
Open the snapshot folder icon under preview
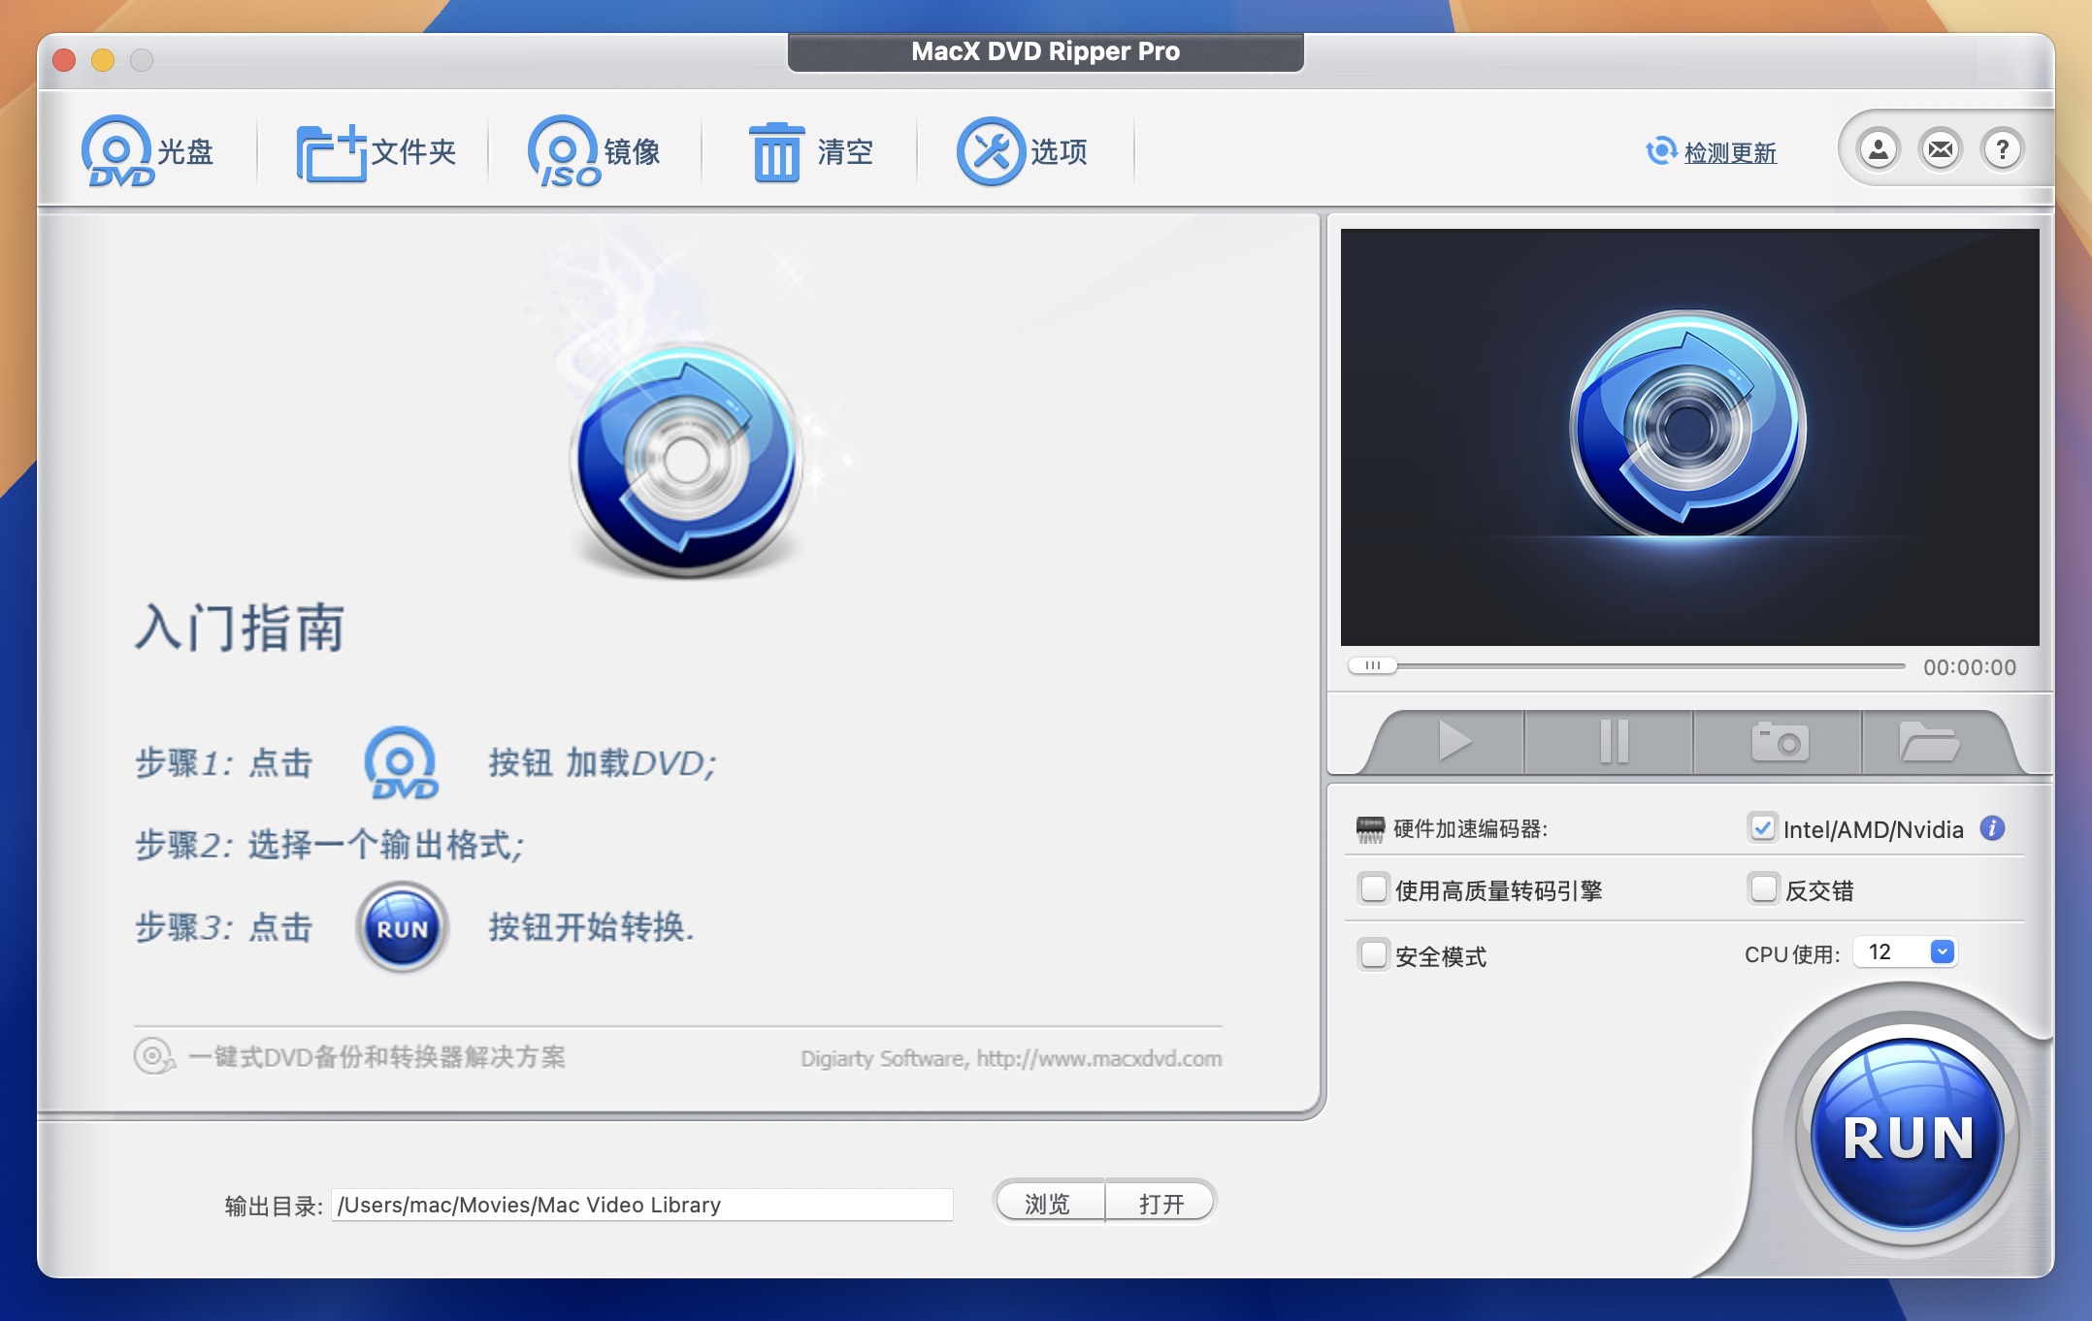coord(1929,742)
